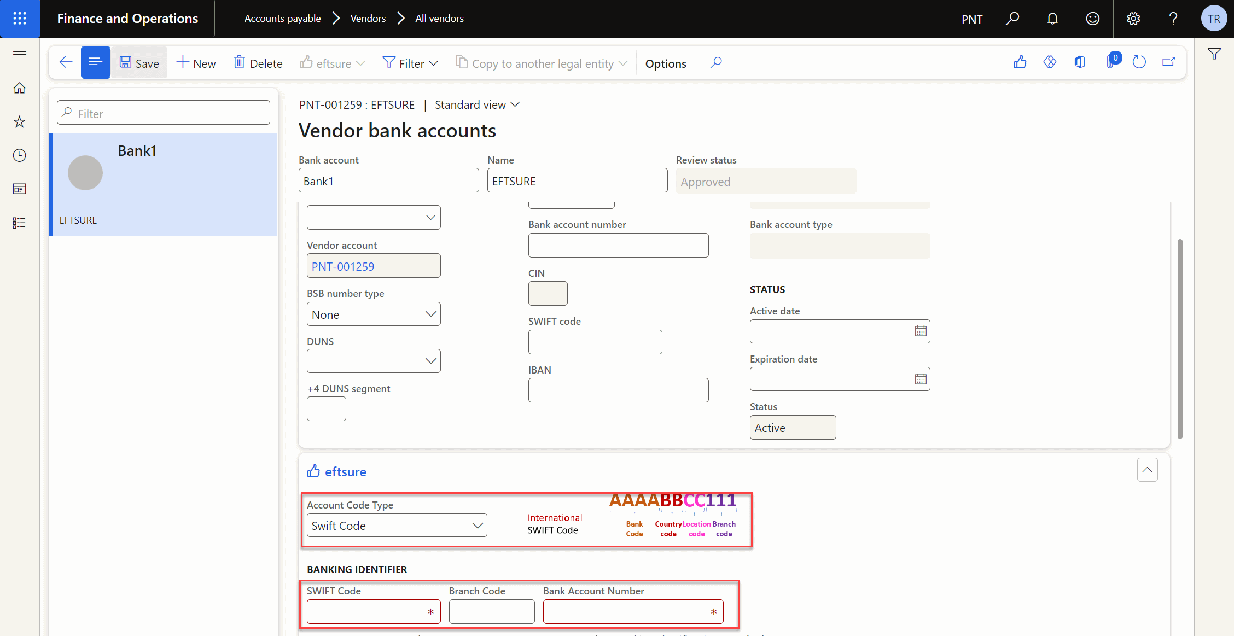1234x636 pixels.
Task: Navigate to Vendors breadcrumb
Action: pyautogui.click(x=368, y=19)
